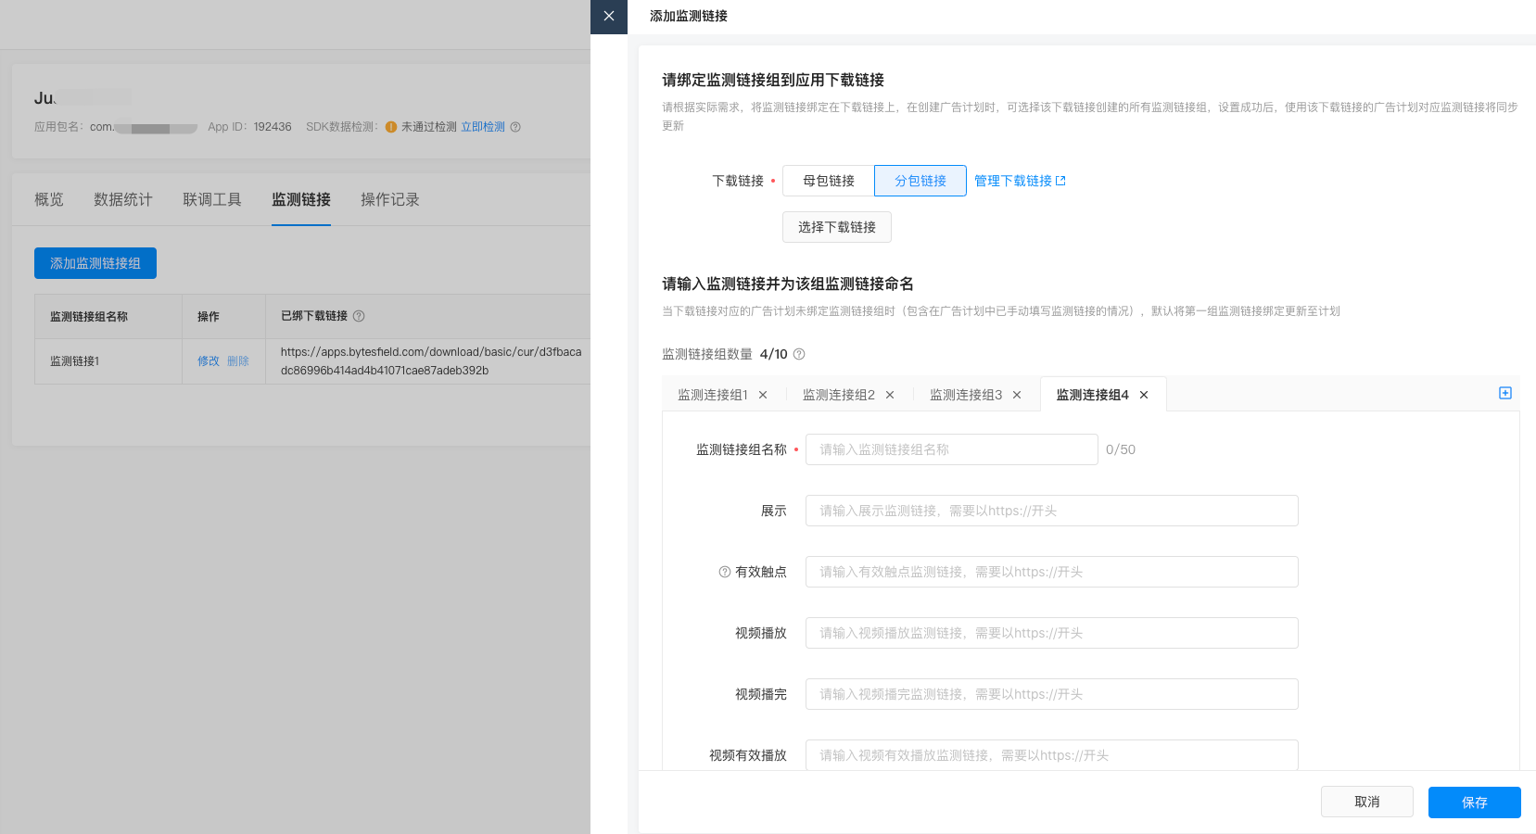Select 母包链接 download link option
The height and width of the screenshot is (834, 1536).
(x=829, y=181)
